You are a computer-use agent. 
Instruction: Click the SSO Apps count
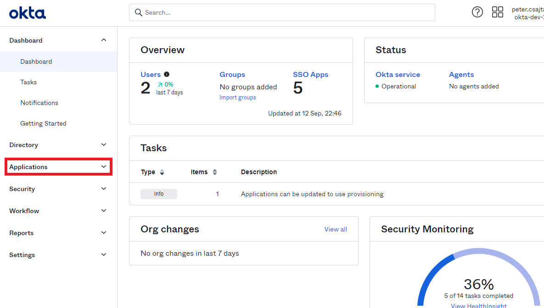click(x=297, y=87)
